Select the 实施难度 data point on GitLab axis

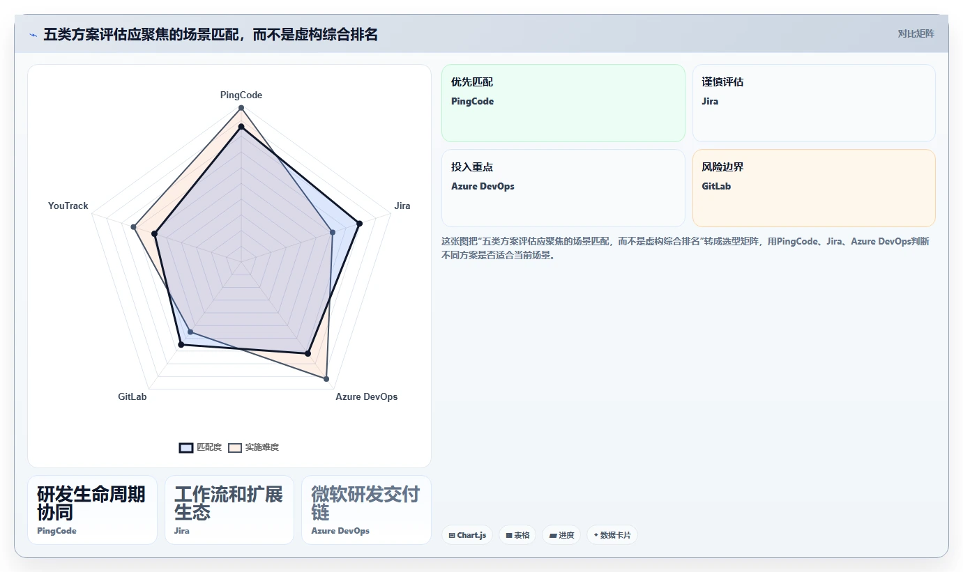190,332
